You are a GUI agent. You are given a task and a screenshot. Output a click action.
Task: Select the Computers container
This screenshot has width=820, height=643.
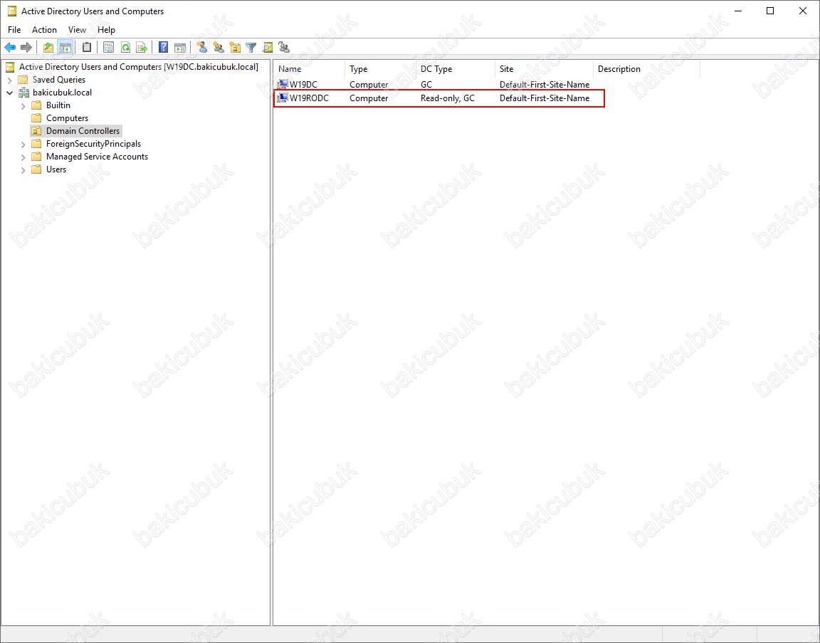coord(67,118)
